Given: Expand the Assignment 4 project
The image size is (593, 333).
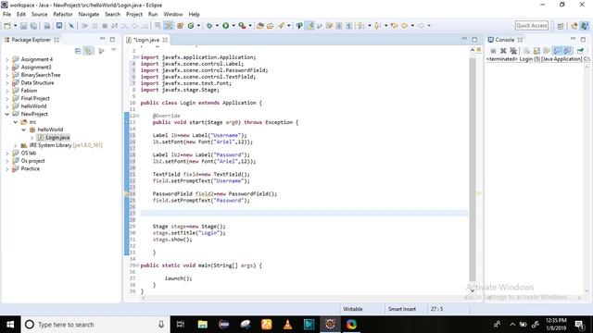Looking at the screenshot, I should tap(6, 59).
